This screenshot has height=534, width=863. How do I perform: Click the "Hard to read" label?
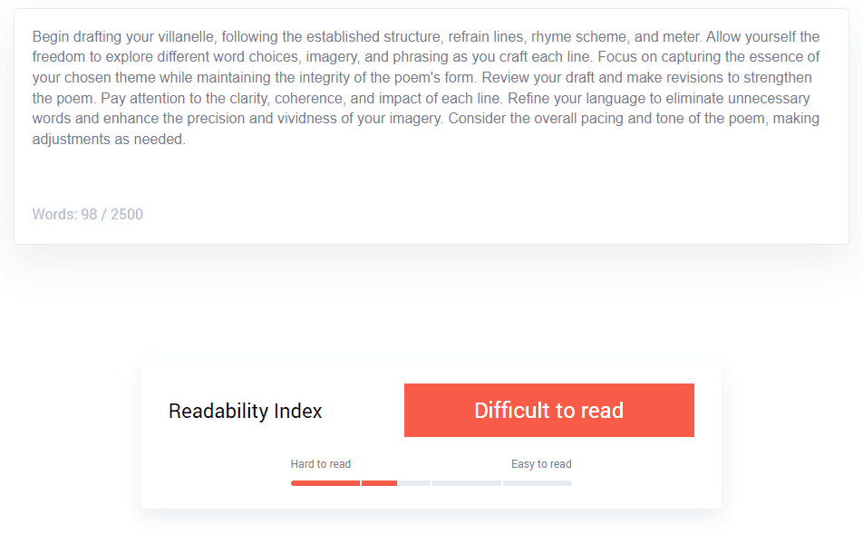click(x=321, y=463)
